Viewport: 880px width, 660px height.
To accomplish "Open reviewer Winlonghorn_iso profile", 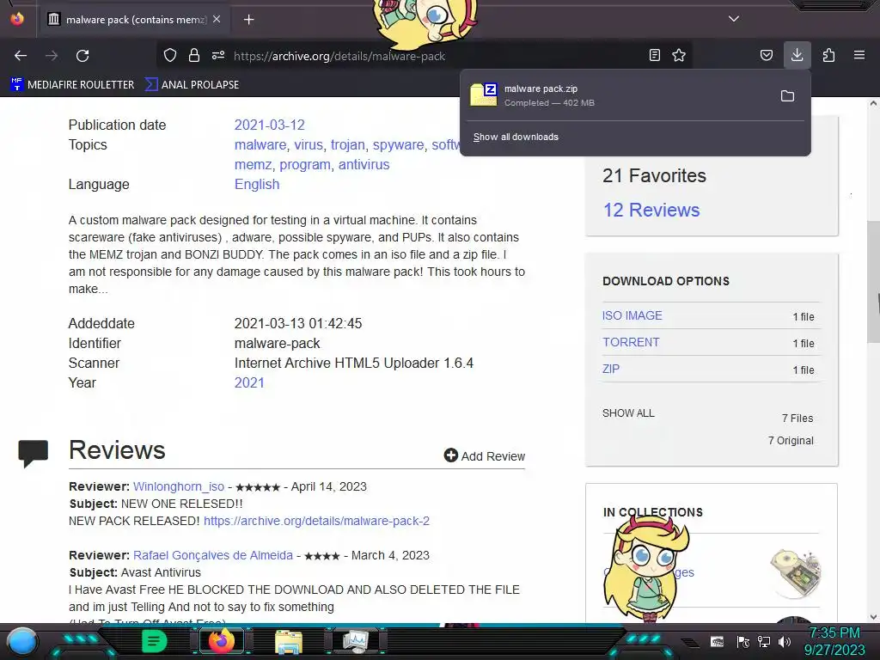I will (179, 486).
